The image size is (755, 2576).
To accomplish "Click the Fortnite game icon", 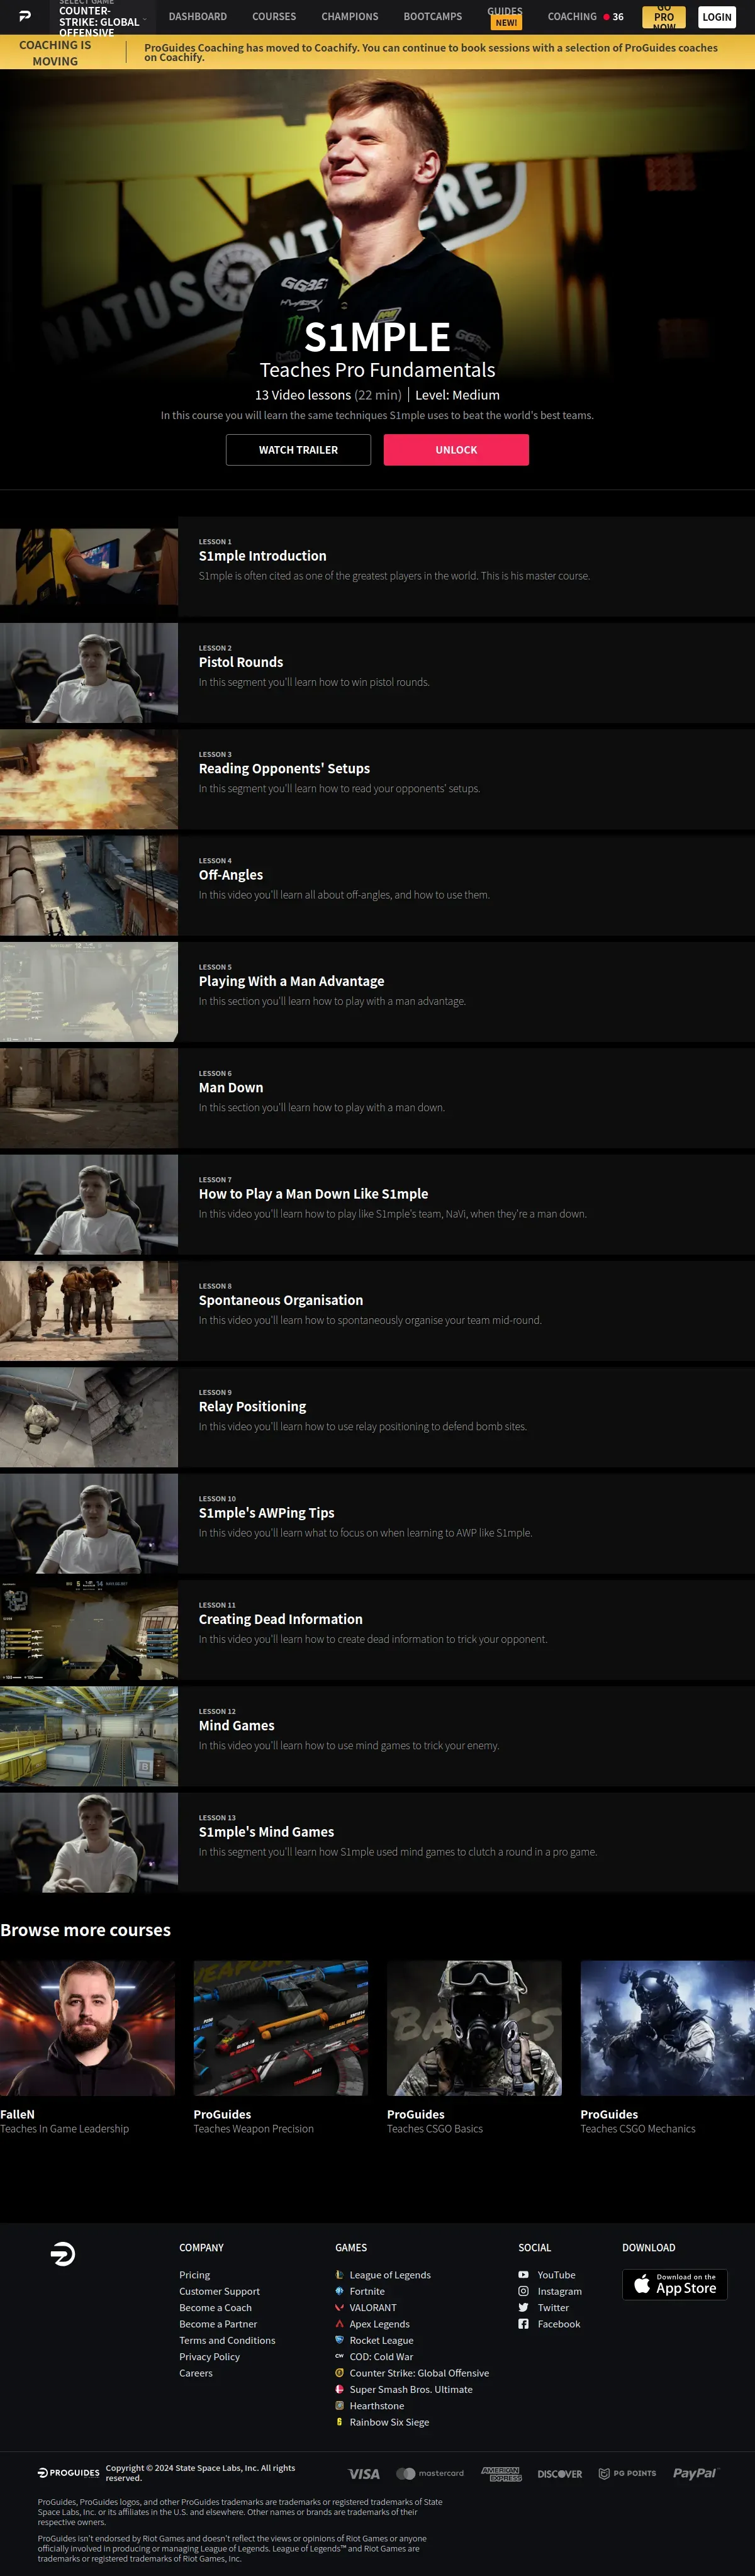I will tap(340, 2291).
